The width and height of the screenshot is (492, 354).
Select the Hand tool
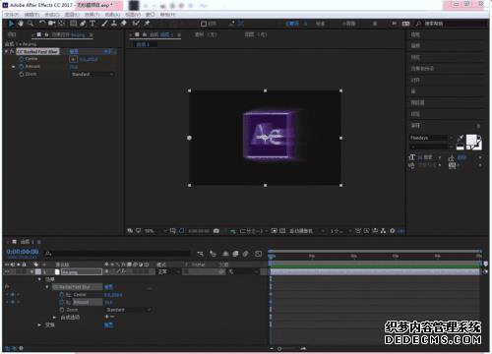click(21, 24)
